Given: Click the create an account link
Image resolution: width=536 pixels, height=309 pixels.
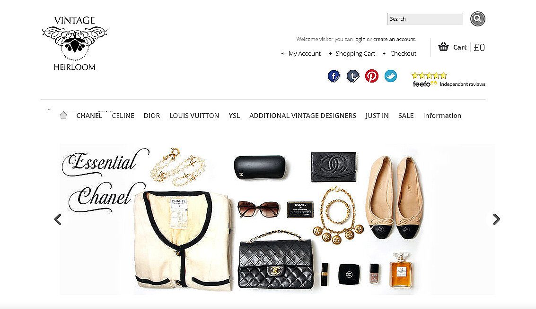Looking at the screenshot, I should (x=394, y=39).
